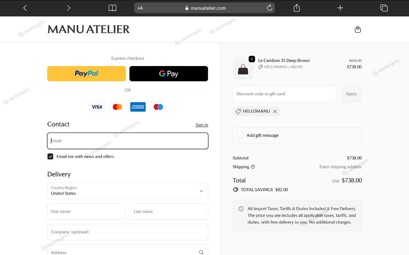The width and height of the screenshot is (409, 255).
Task: Open the share sheet icon
Action: click(x=297, y=8)
